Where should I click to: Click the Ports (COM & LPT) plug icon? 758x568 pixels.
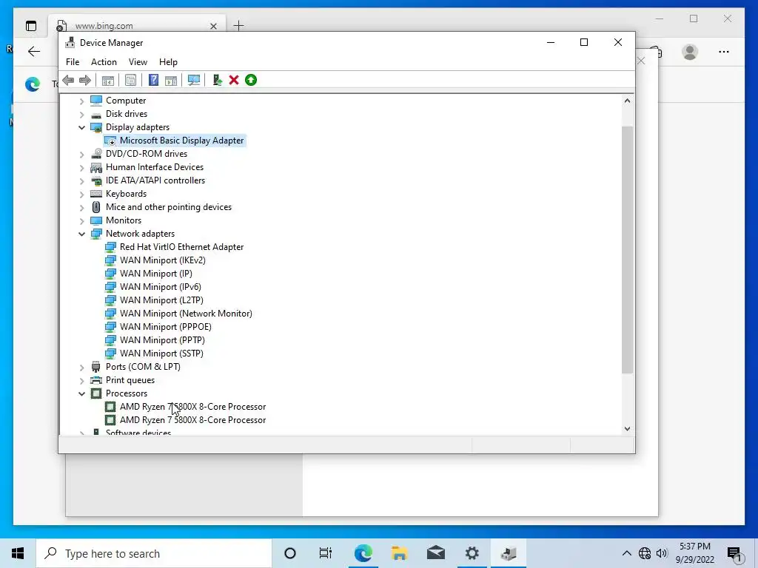click(x=96, y=367)
